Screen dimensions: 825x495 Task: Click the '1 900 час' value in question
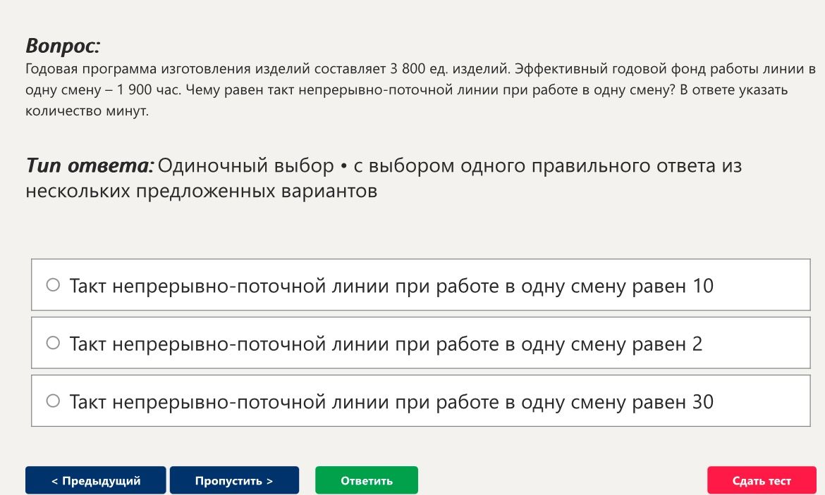[x=147, y=90]
